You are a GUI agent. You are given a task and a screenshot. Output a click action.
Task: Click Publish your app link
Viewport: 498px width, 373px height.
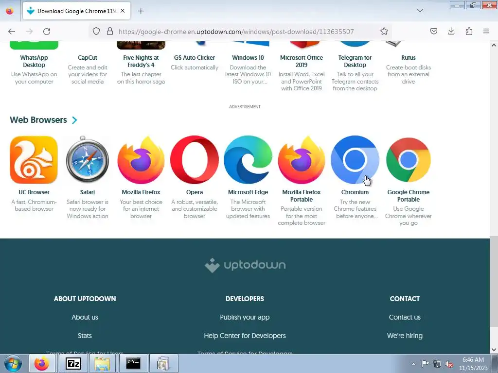[245, 317]
